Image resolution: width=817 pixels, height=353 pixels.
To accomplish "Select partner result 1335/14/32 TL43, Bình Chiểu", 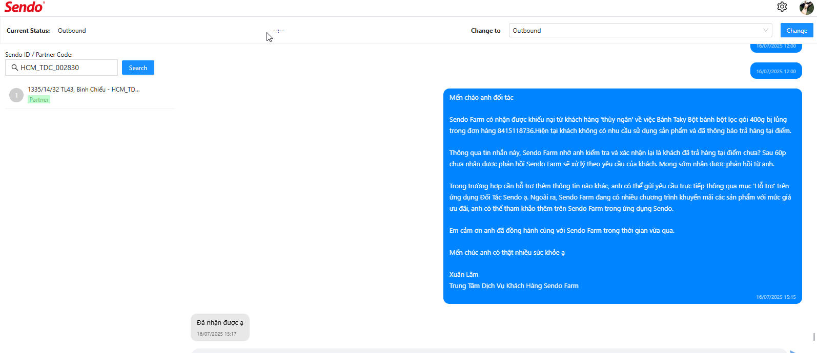I will click(90, 95).
